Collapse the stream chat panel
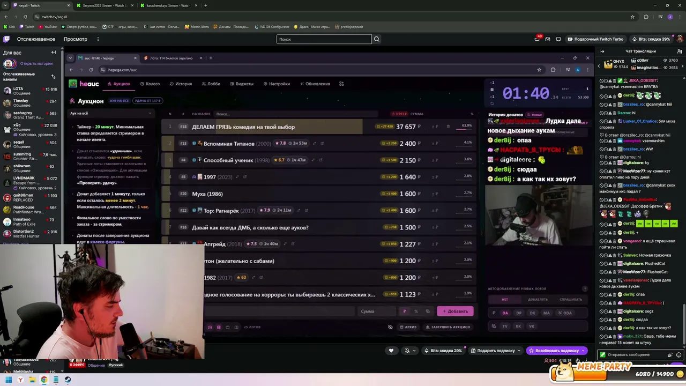This screenshot has width=686, height=386. click(x=602, y=51)
